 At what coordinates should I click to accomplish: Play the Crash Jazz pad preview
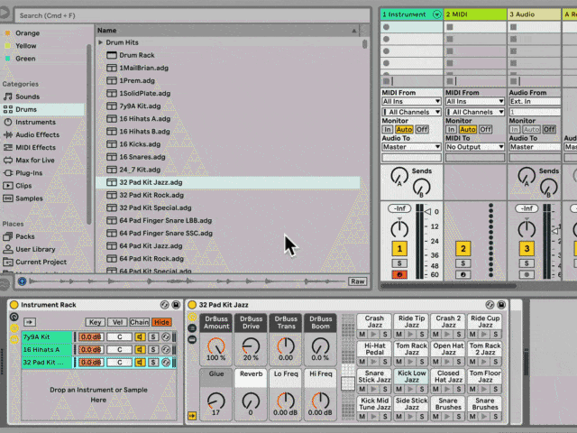click(x=373, y=335)
